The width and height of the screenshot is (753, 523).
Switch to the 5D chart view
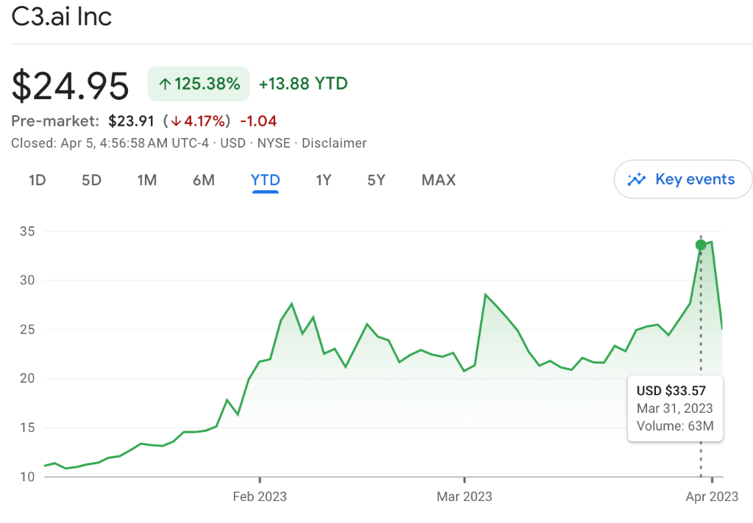[x=91, y=180]
